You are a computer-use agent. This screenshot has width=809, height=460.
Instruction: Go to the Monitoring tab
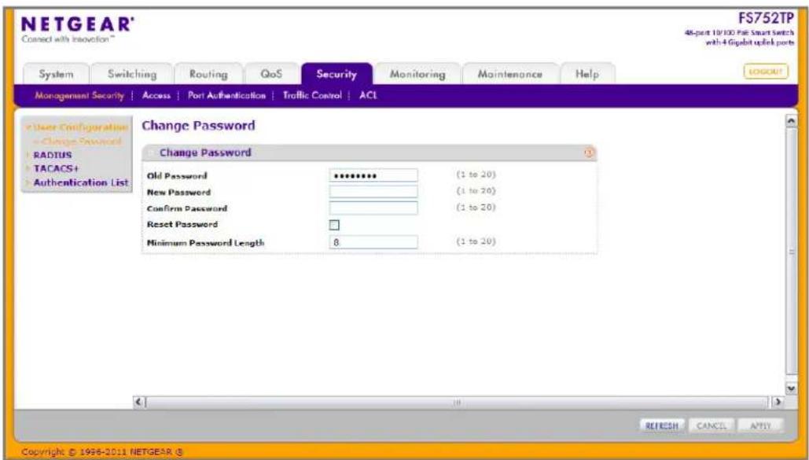click(x=417, y=75)
